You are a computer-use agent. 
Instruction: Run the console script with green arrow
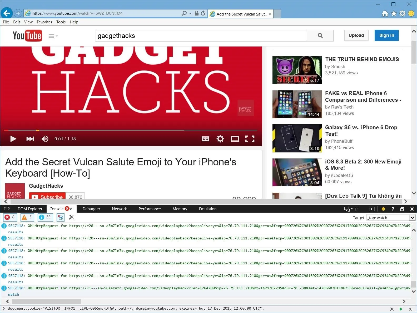point(401,309)
